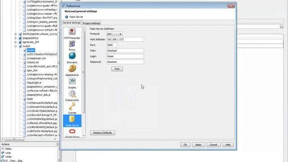The image size is (288, 162).
Task: Click the check icon of /watch container
Action: pyautogui.click(x=20, y=46)
